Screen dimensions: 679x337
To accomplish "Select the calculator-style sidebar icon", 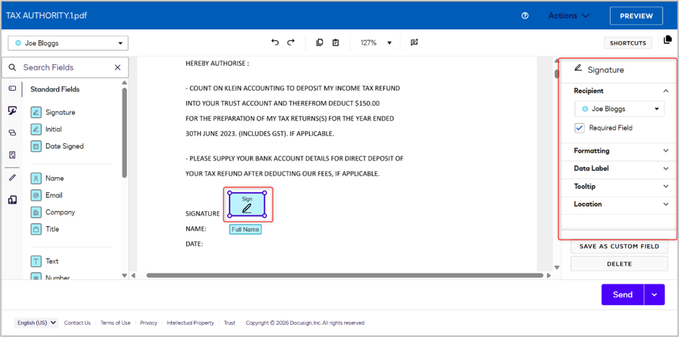I will (x=12, y=155).
